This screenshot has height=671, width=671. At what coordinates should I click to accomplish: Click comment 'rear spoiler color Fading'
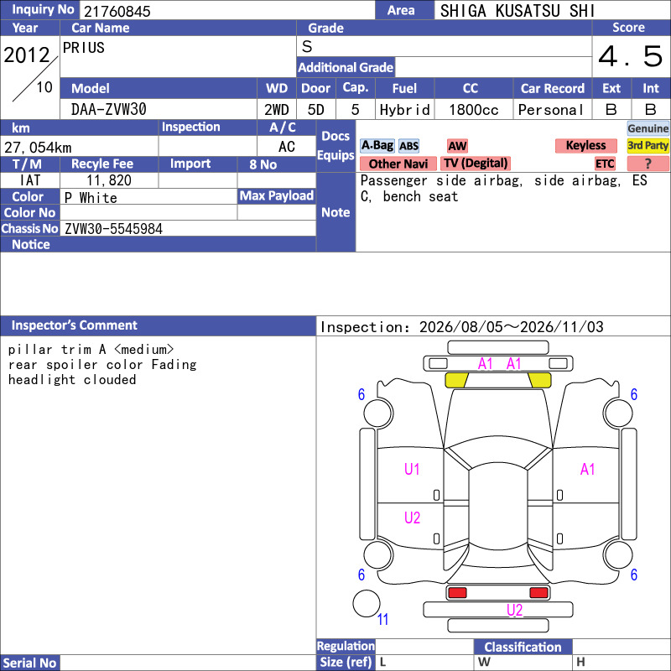click(102, 365)
